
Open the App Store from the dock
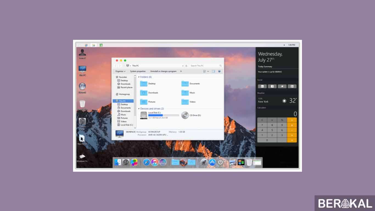point(212,162)
